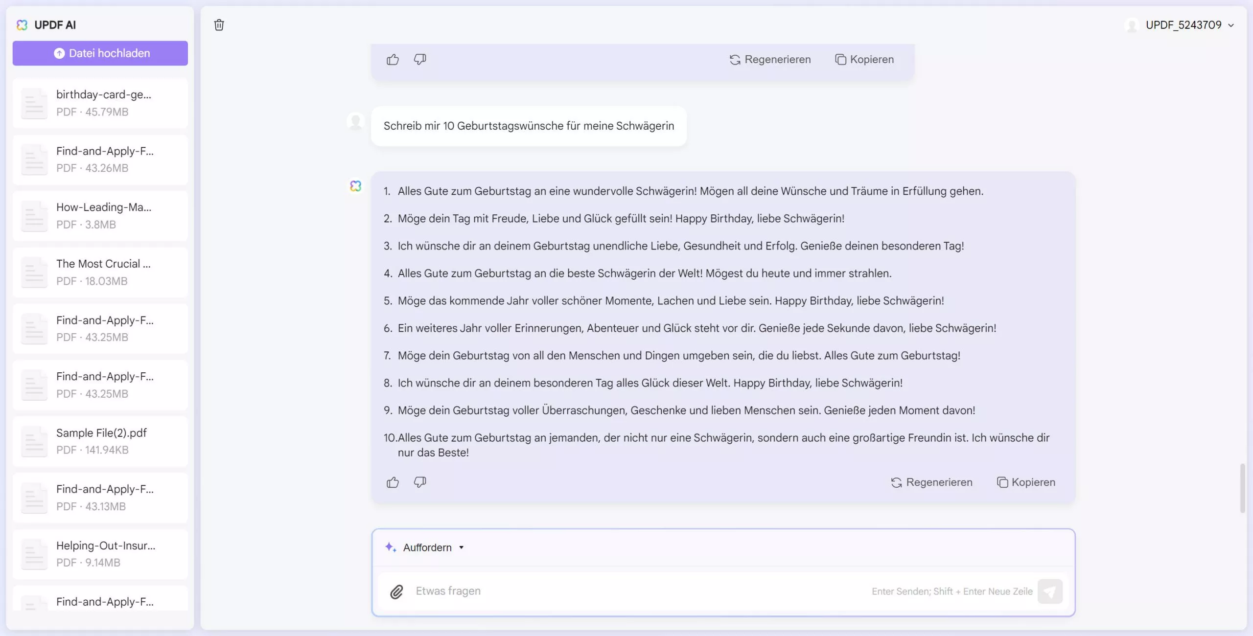Image resolution: width=1253 pixels, height=636 pixels.
Task: Select wish number 4 about beste Schwägerin
Action: click(x=645, y=273)
